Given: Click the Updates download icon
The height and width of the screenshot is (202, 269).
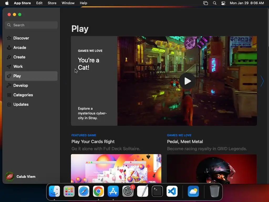Looking at the screenshot, I should pos(9,104).
